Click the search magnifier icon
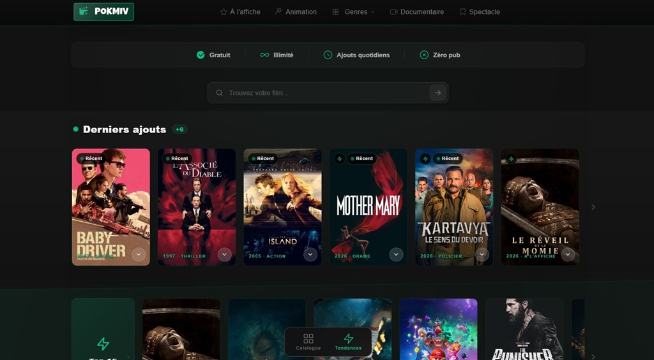The height and width of the screenshot is (360, 654). click(220, 93)
